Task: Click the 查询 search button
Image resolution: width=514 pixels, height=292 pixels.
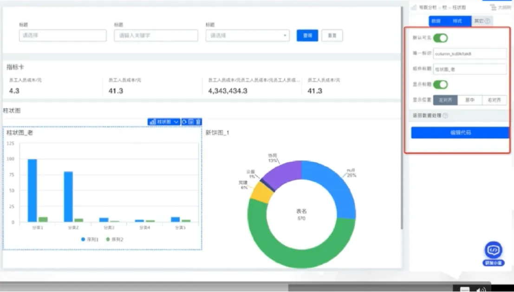Action: (307, 35)
